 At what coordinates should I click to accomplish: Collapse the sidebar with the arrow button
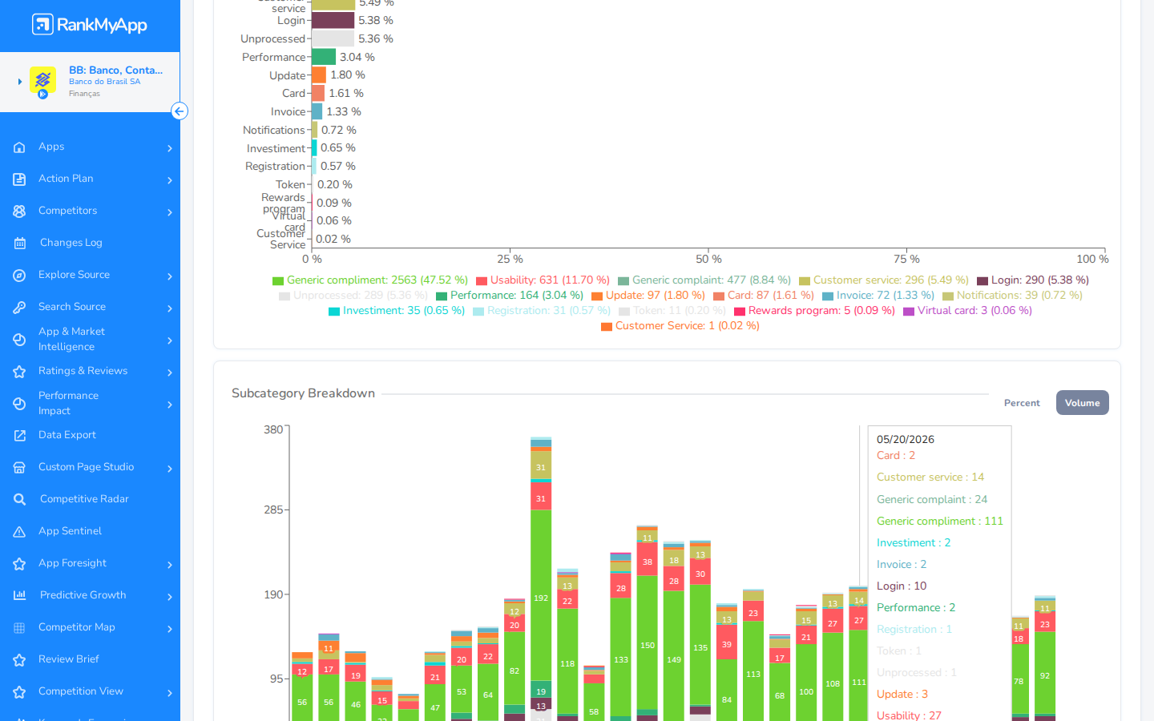(180, 111)
